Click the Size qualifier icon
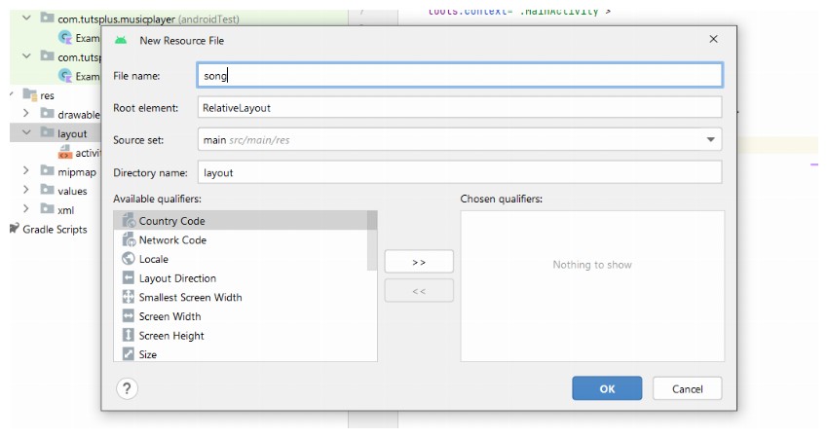 point(129,354)
